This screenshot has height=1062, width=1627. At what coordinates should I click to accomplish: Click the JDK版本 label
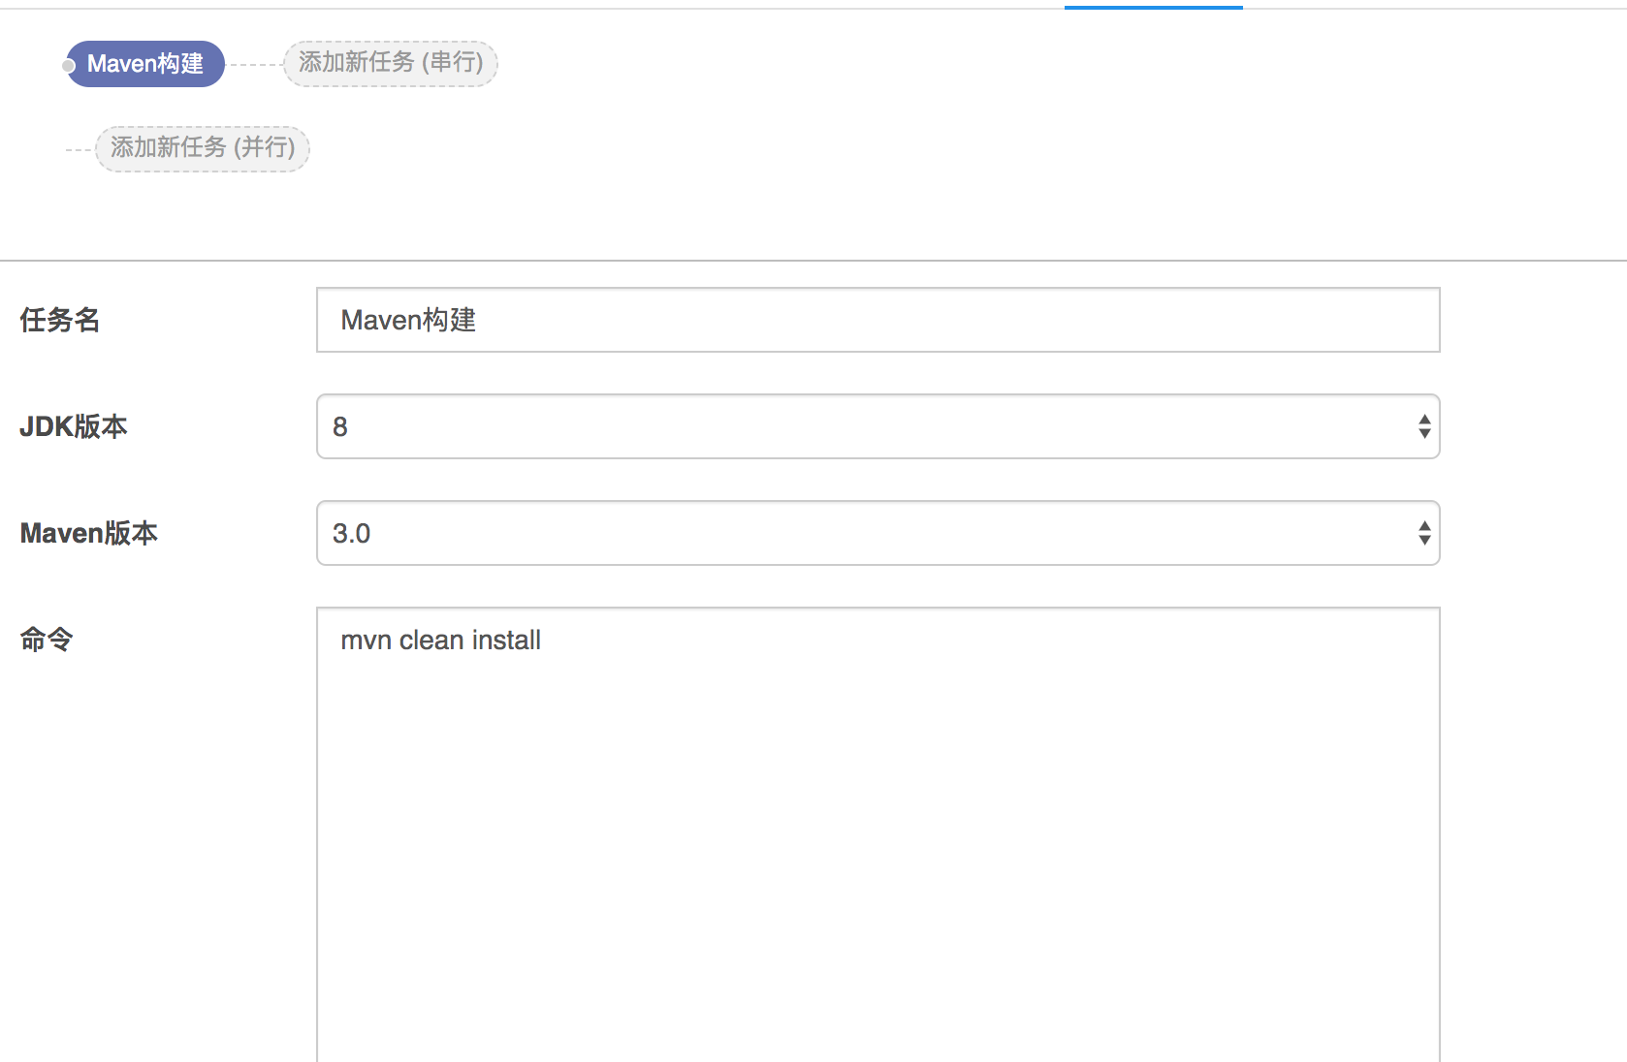pos(74,426)
